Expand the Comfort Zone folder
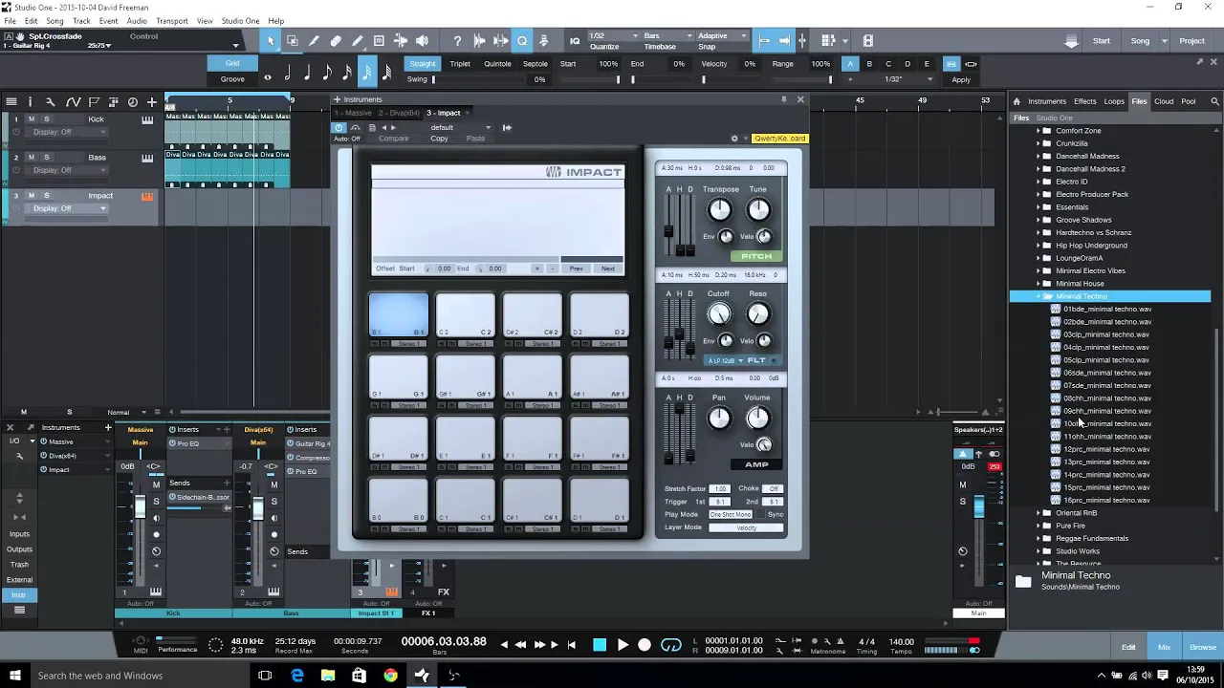 click(x=1038, y=131)
